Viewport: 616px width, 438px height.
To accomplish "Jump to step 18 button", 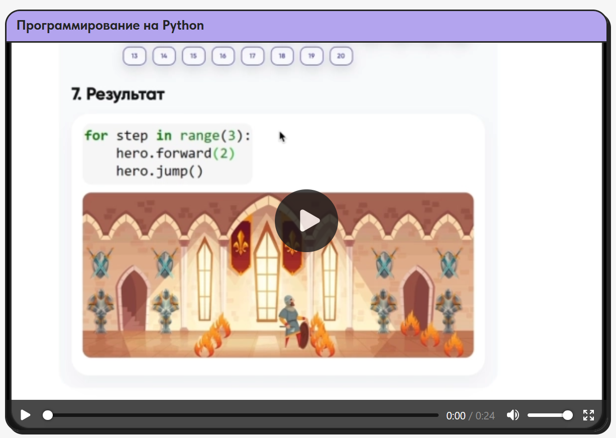I will coord(282,56).
